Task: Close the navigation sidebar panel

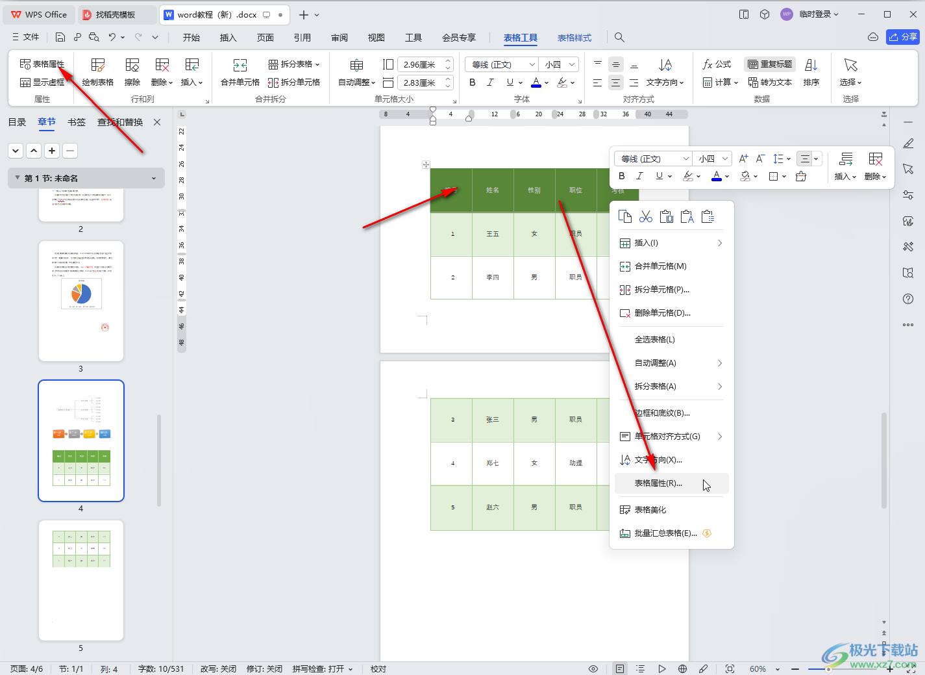Action: click(157, 122)
